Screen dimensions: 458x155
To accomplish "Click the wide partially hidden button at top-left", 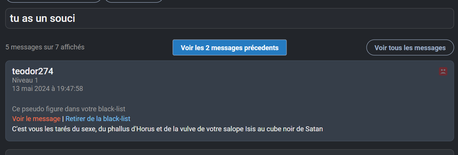I will [x=53, y=1].
